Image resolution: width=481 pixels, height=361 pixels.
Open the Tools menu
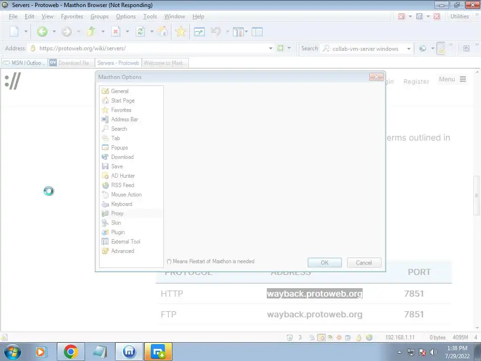[x=150, y=16]
